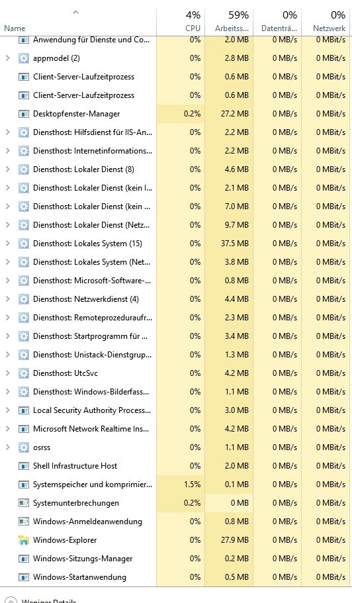
Task: Click gear icon of Diensthost: Netzwerkdienst (4)
Action: coord(24,299)
